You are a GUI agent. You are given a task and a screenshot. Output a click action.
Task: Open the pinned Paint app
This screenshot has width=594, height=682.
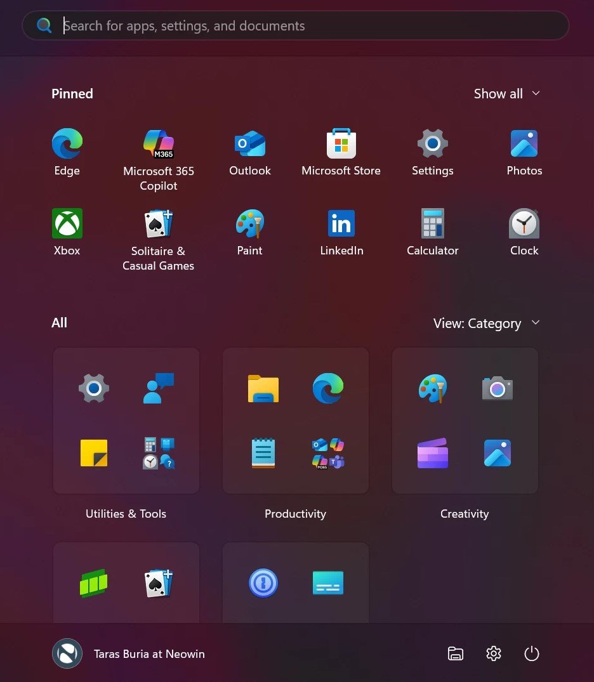[250, 232]
